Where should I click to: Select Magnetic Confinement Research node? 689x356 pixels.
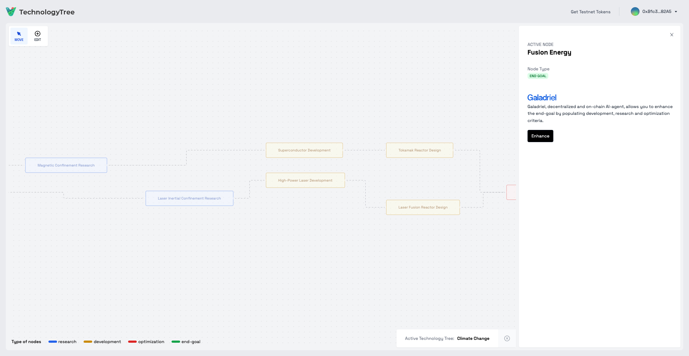click(x=66, y=165)
